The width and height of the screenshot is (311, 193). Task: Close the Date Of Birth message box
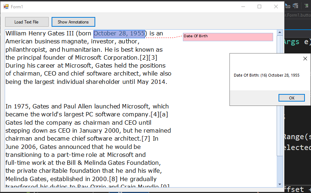coord(305,59)
